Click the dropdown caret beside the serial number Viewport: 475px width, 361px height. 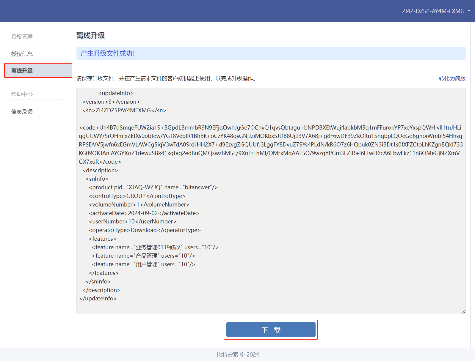tap(469, 11)
